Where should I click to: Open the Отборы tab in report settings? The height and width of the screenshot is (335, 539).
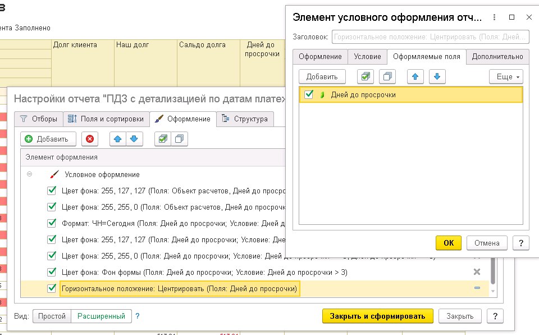pyautogui.click(x=39, y=119)
